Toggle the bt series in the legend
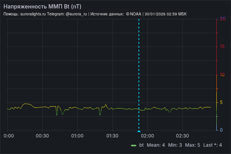231x154 pixels. [141, 145]
